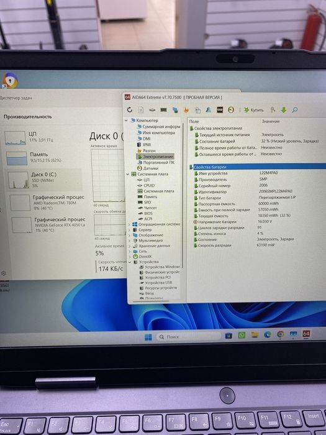Open the Чипсет tree item
326x435 pixels.
[148, 208]
